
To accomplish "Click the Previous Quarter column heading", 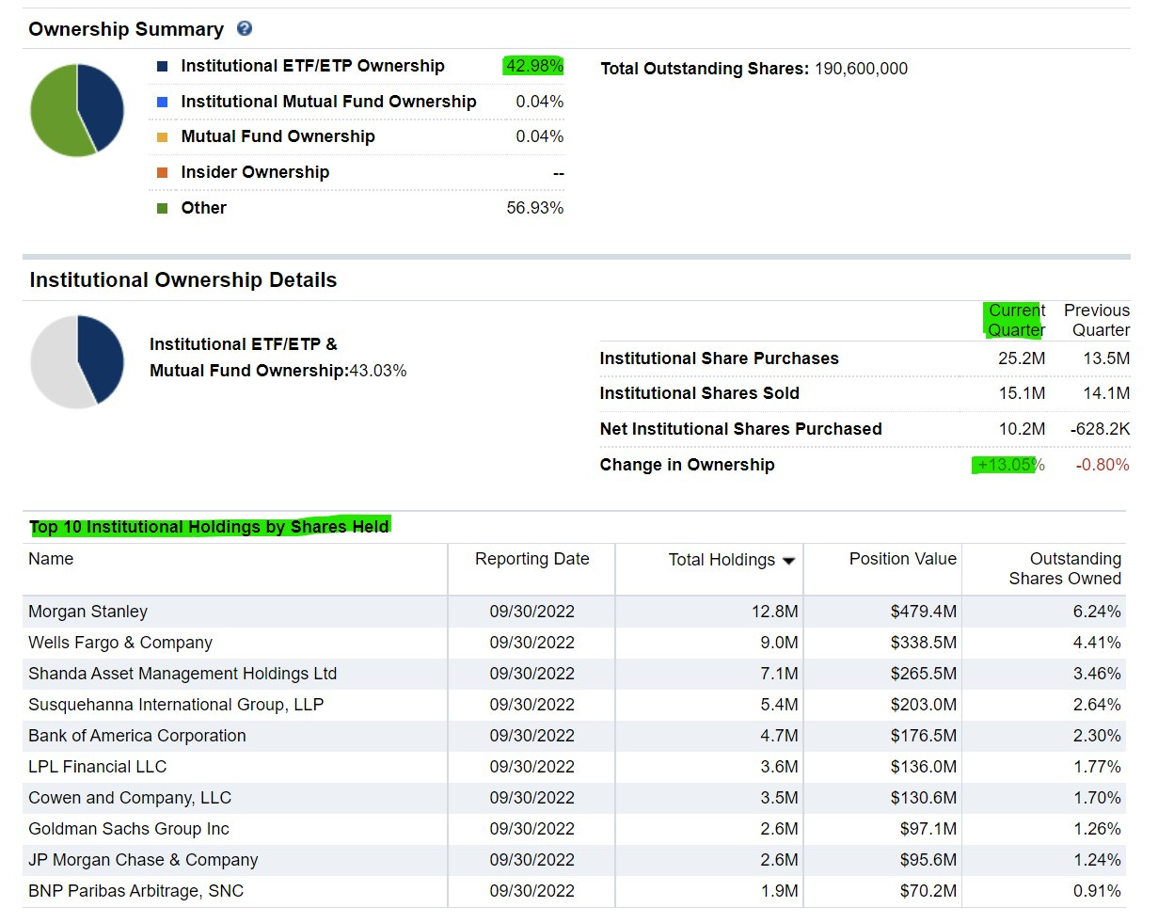I will [x=1097, y=320].
